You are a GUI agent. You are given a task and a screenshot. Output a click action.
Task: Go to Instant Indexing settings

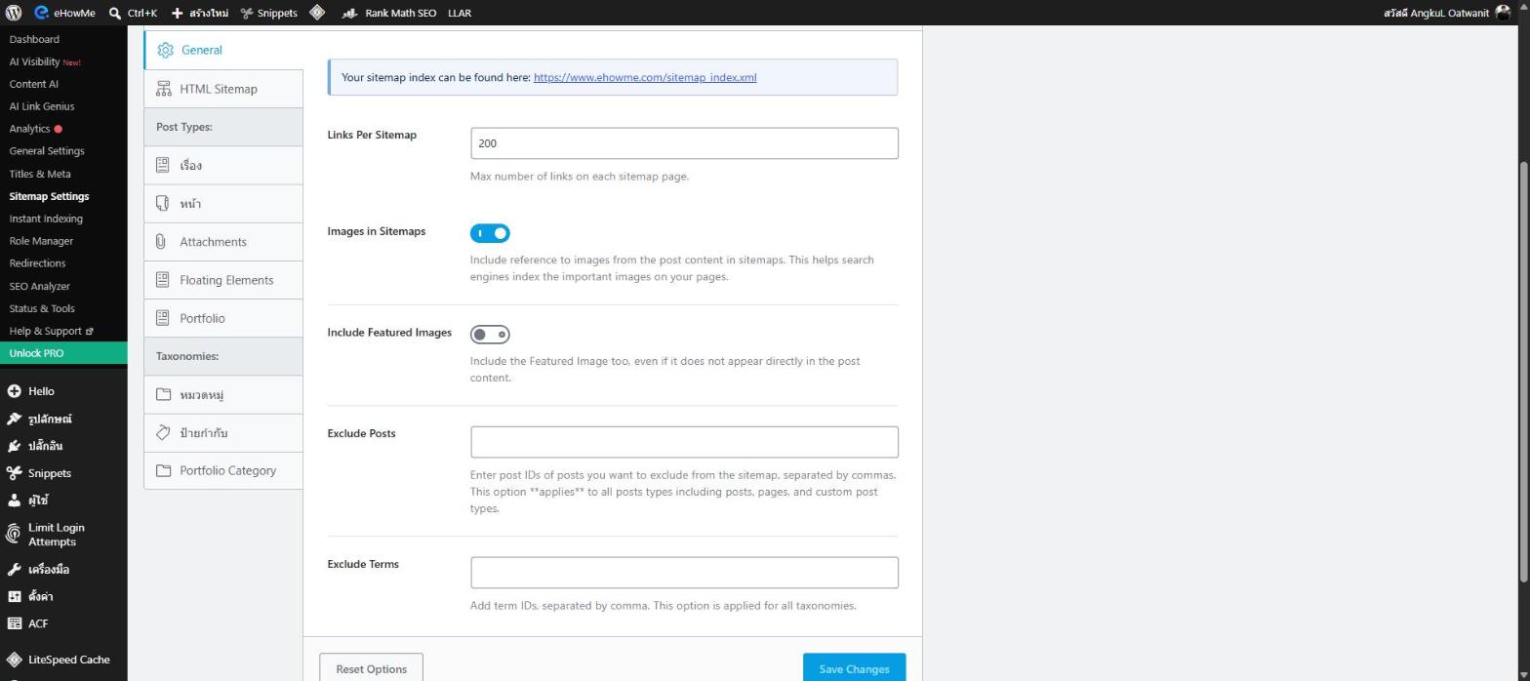46,219
